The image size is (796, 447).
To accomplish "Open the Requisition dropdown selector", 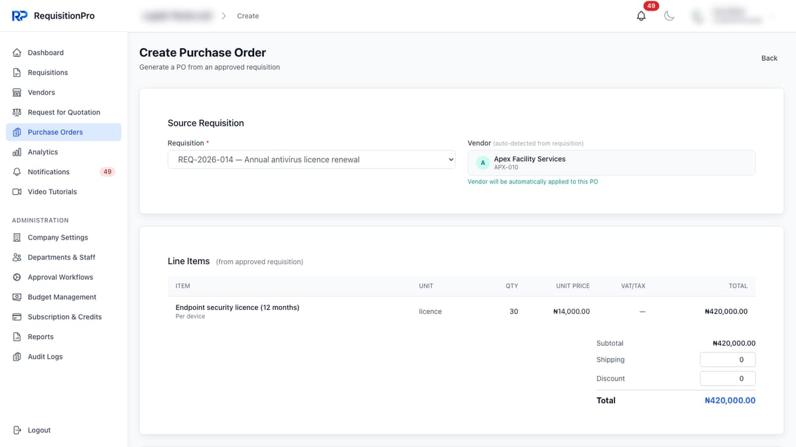I will coord(312,160).
